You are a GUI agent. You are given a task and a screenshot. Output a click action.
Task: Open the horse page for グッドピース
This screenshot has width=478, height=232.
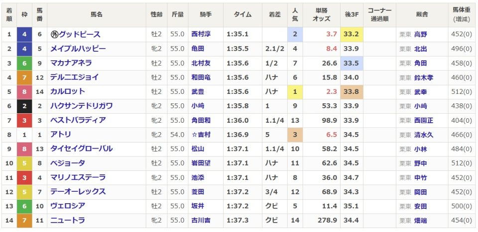tap(80, 35)
